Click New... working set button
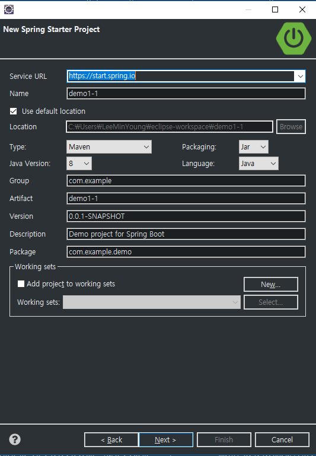The image size is (316, 456). pos(271,284)
